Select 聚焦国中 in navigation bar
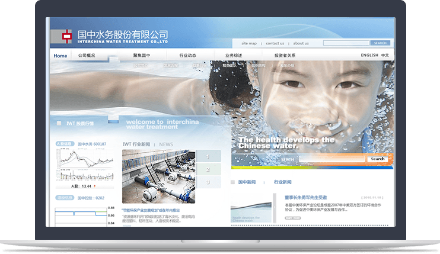The image size is (440, 254). [142, 56]
